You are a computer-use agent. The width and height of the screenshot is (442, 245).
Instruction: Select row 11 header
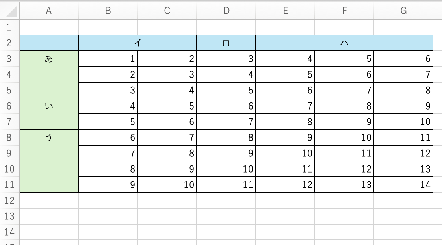pyautogui.click(x=9, y=185)
